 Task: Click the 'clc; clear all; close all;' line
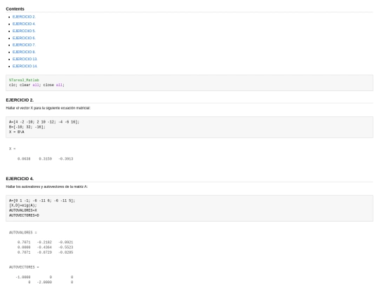pos(36,85)
